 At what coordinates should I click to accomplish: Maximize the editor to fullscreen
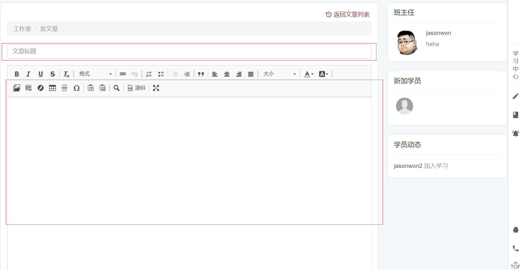pos(156,88)
